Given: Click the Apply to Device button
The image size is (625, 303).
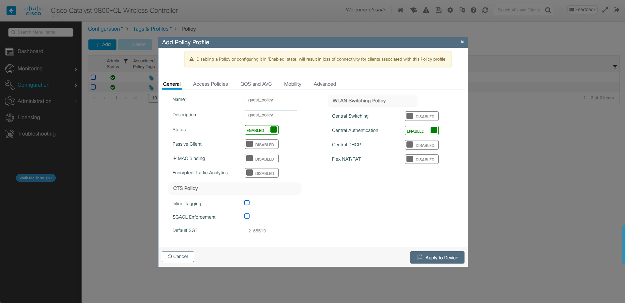Looking at the screenshot, I should pos(437,257).
